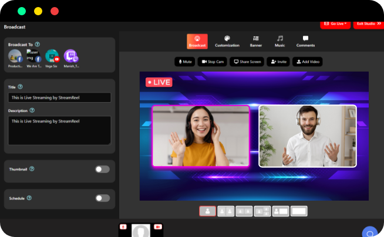Click Add Video button

point(307,62)
